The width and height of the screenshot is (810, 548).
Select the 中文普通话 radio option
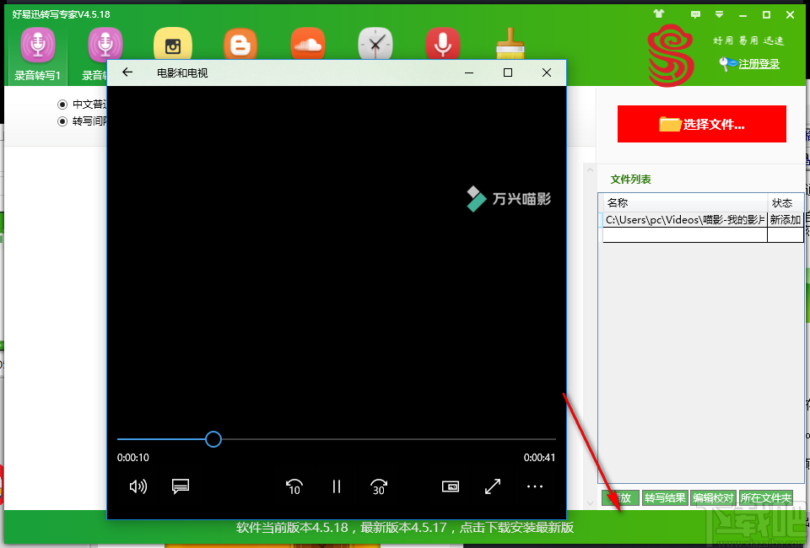pos(62,105)
